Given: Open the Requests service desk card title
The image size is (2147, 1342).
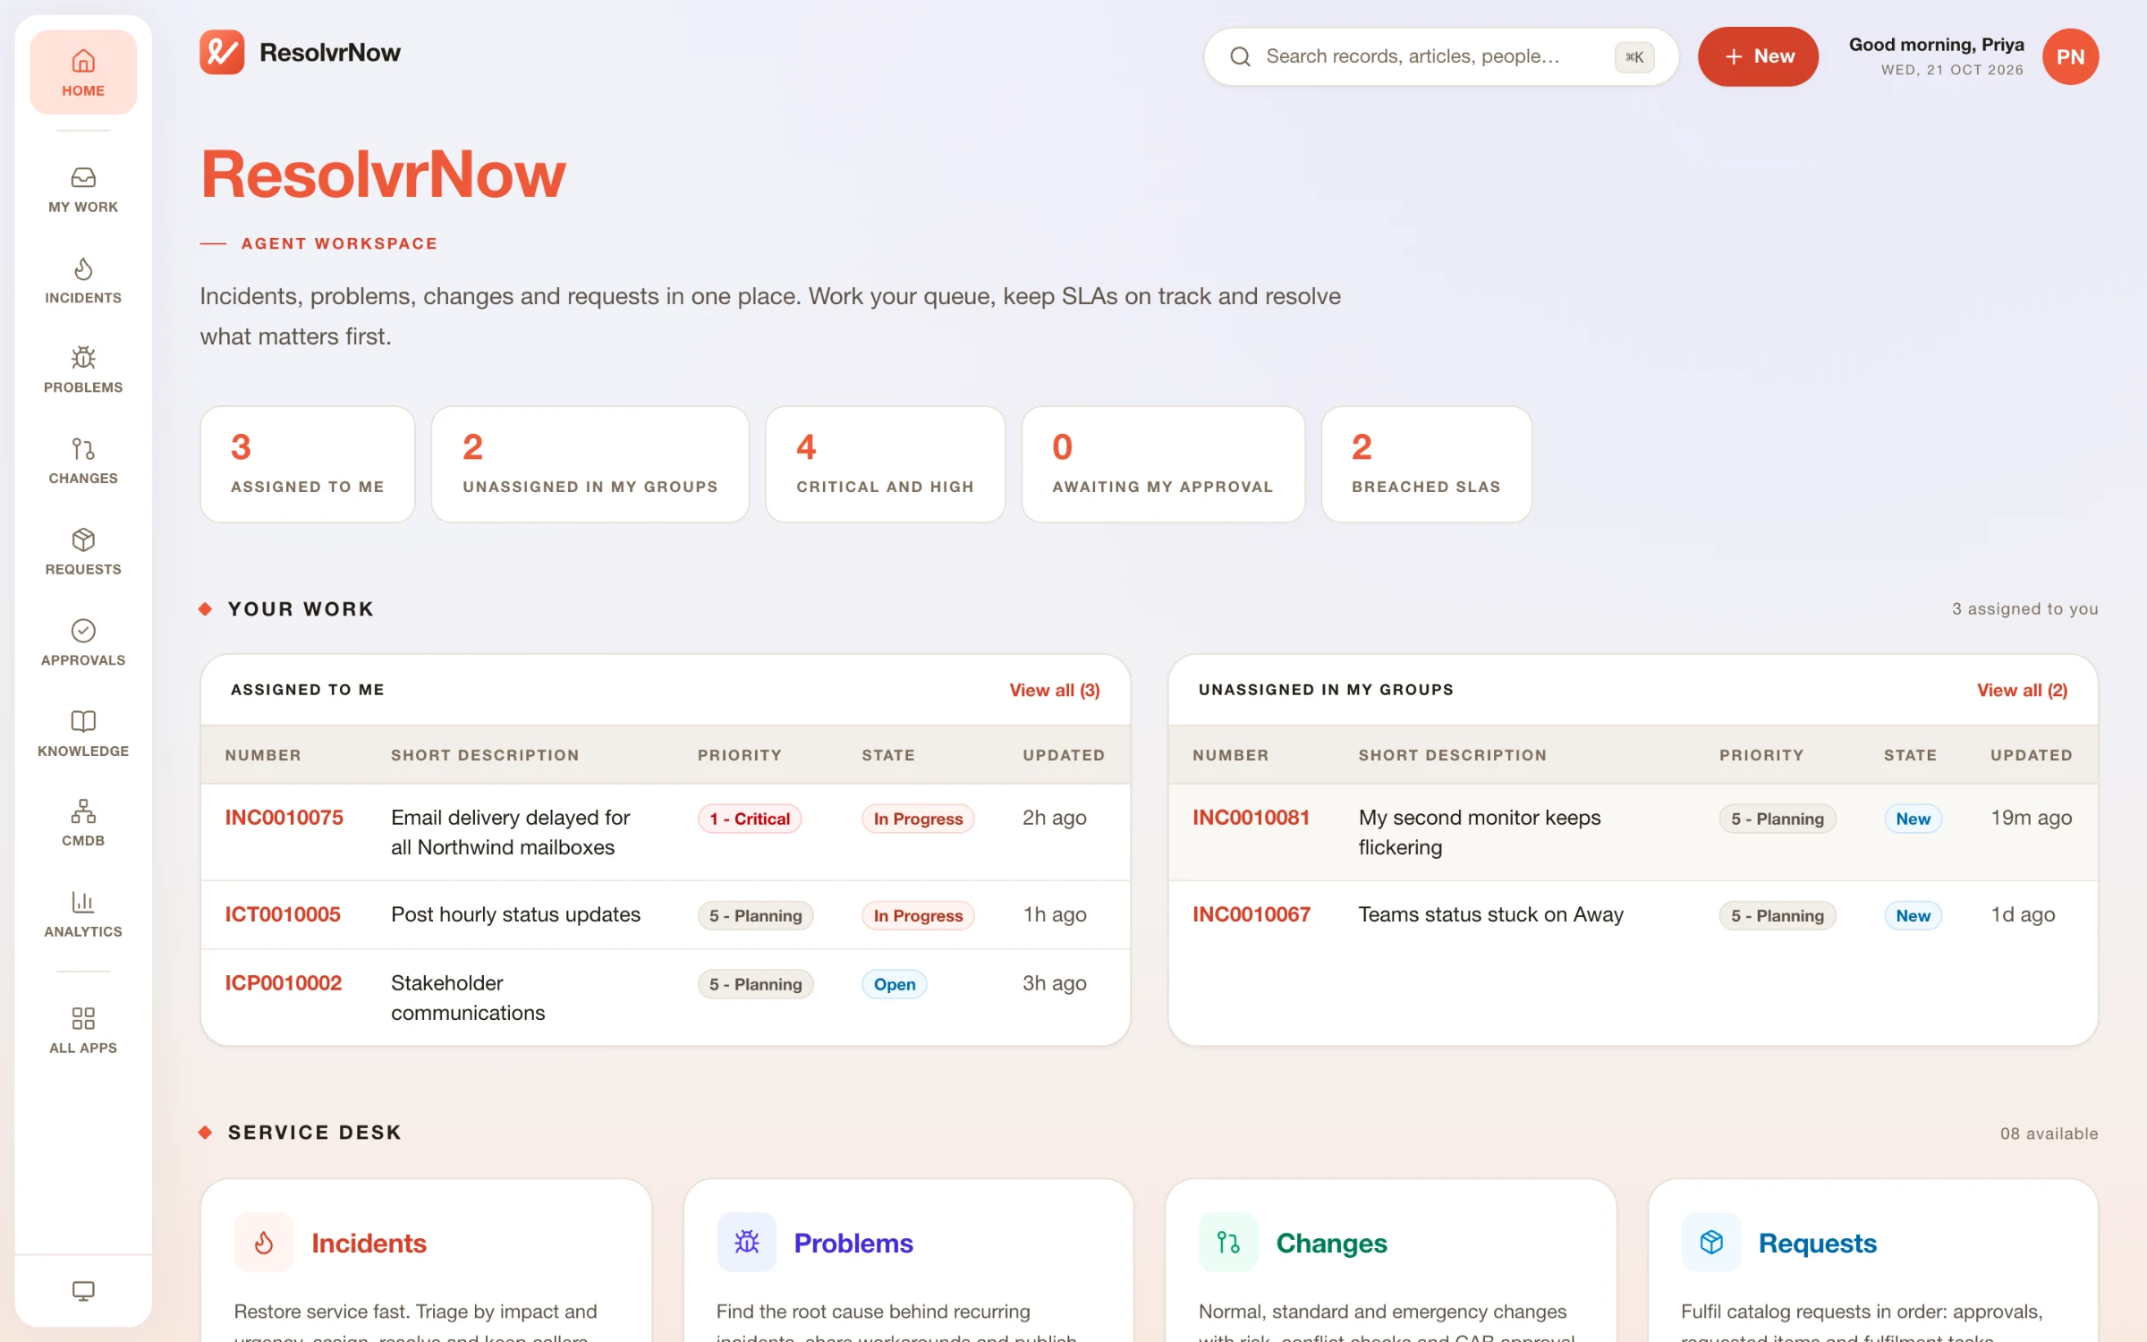Looking at the screenshot, I should click(1817, 1243).
